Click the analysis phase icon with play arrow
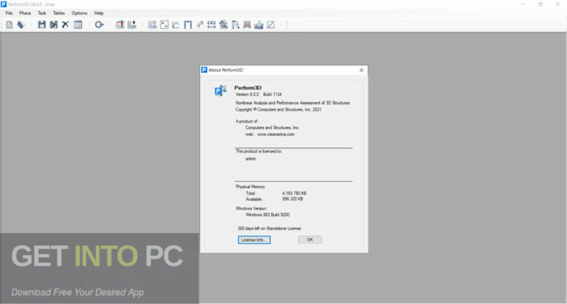Image resolution: width=567 pixels, height=304 pixels. click(132, 24)
